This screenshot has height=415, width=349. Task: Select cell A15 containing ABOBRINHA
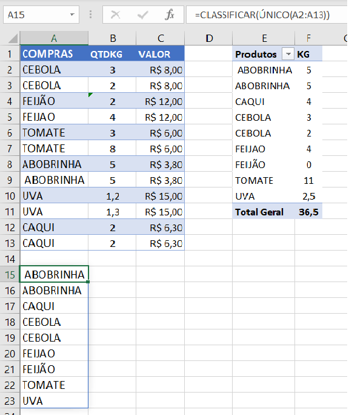[54, 274]
